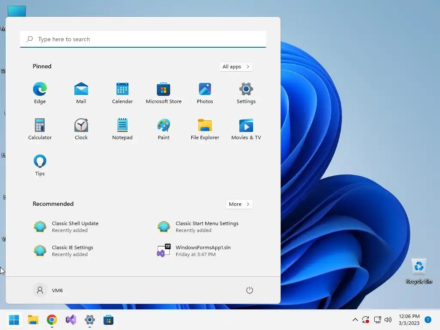
Task: Open Paint
Action: tap(164, 129)
